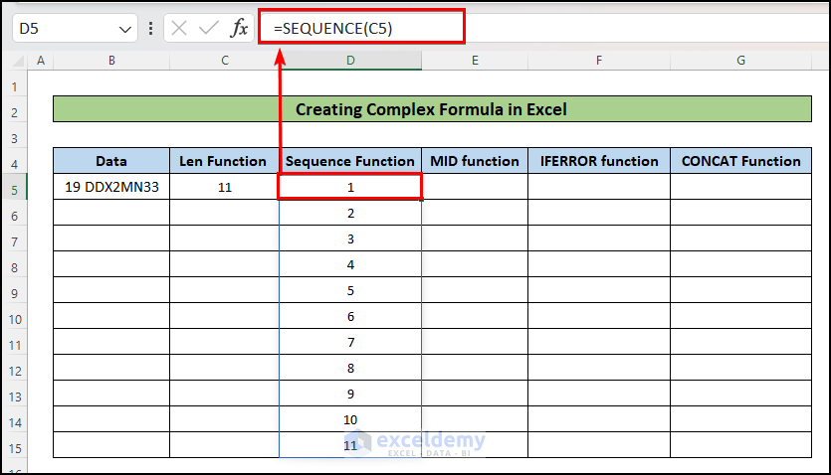831x475 pixels.
Task: Click the Sequence Function header cell
Action: [350, 161]
